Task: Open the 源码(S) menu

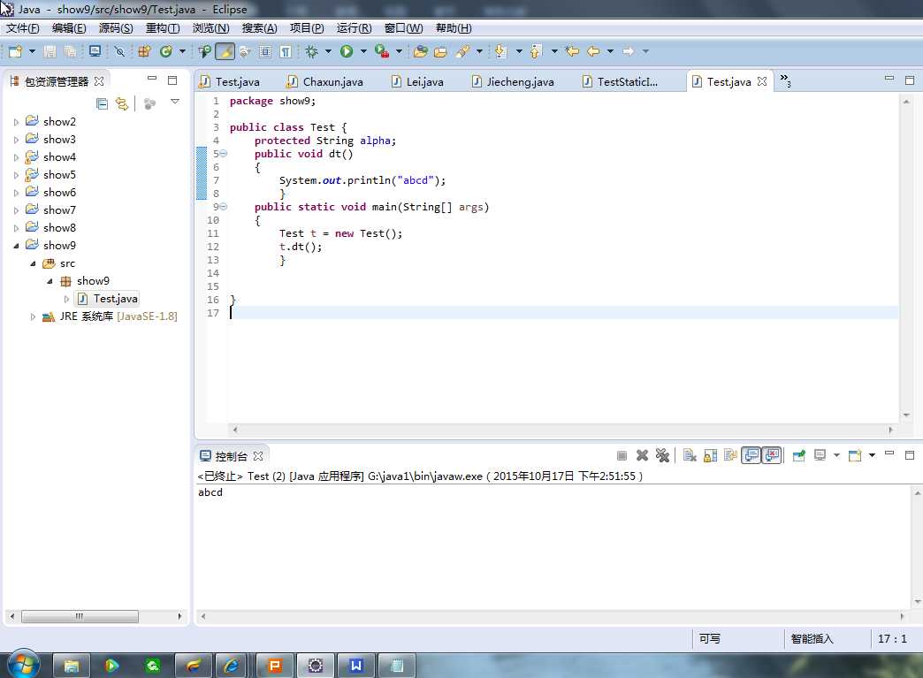Action: point(115,28)
